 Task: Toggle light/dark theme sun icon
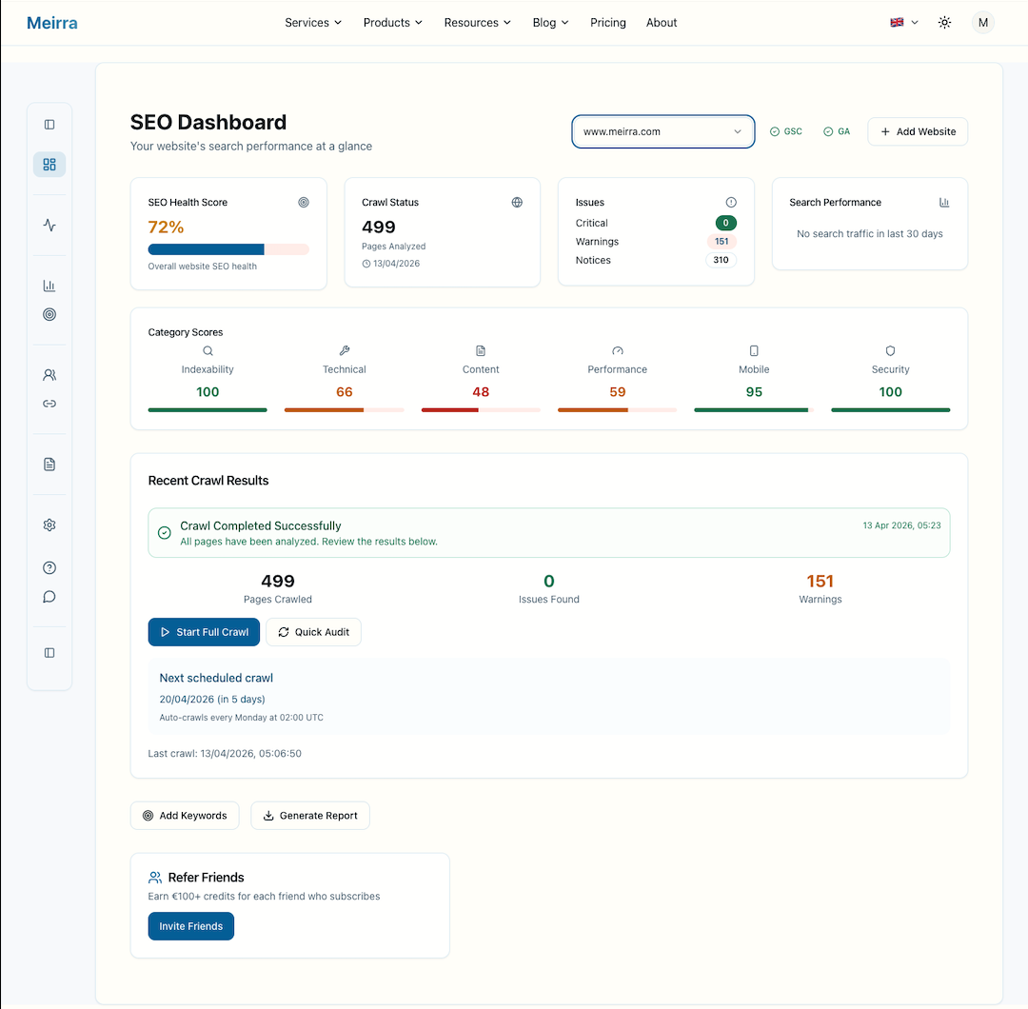coord(945,22)
